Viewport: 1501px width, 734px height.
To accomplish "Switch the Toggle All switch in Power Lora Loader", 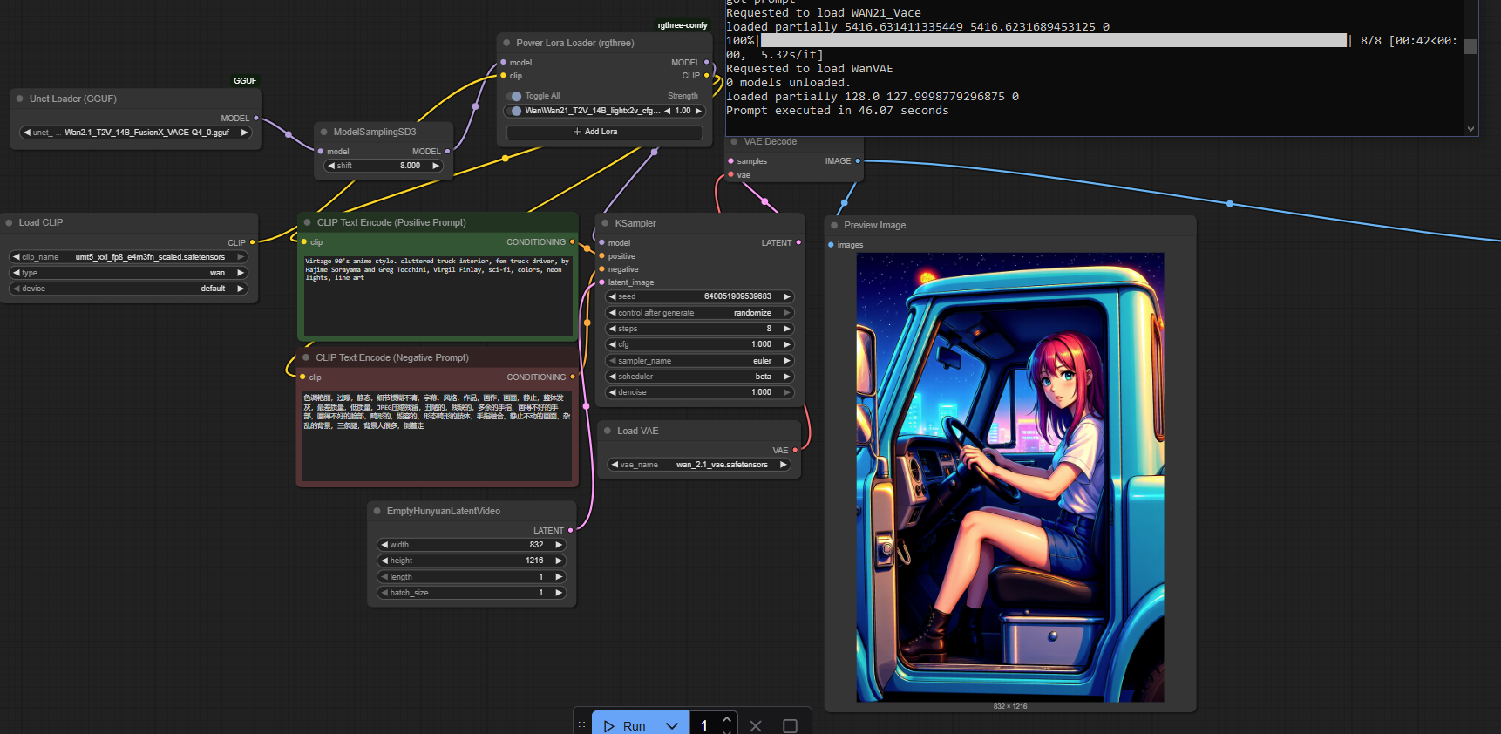I will click(x=515, y=96).
